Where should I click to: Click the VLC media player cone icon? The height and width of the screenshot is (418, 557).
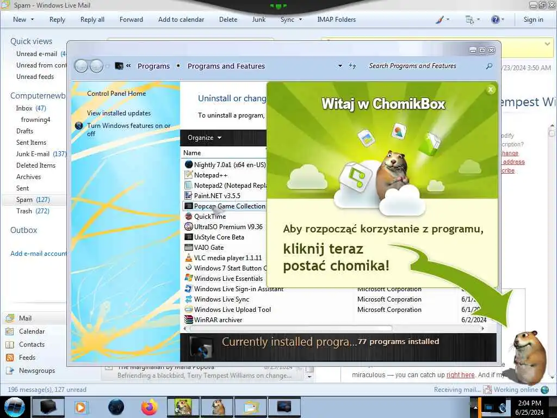point(189,257)
